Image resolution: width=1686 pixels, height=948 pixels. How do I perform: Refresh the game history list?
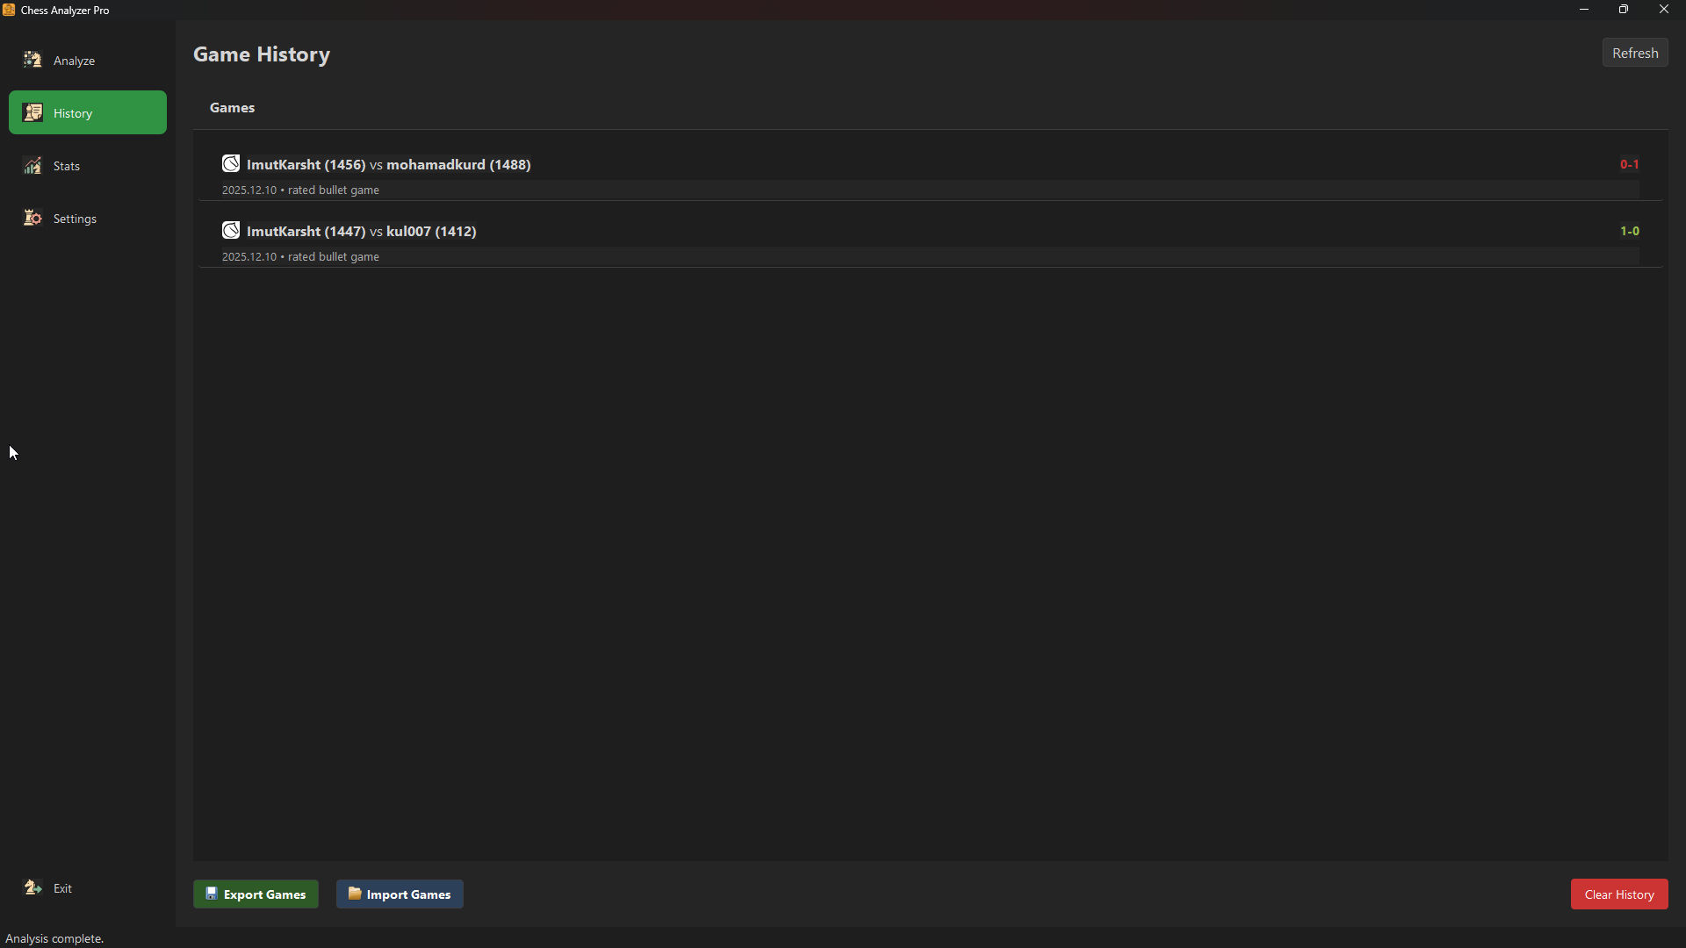click(1635, 53)
